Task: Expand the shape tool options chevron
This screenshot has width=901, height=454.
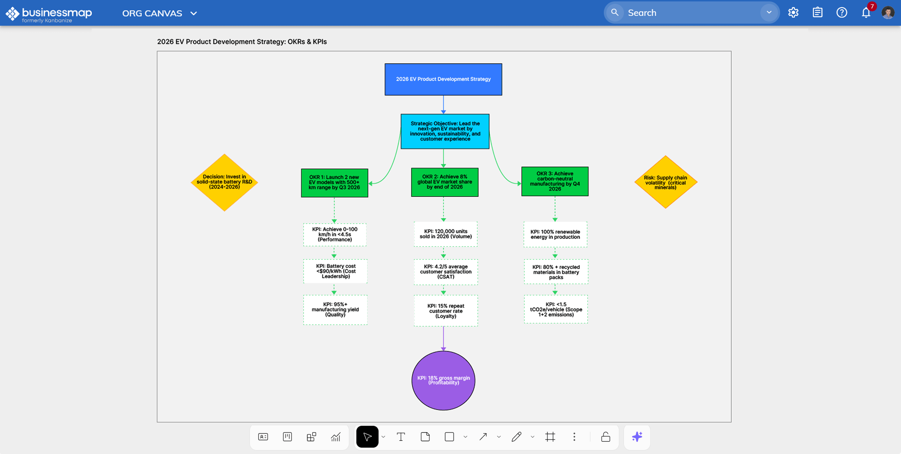Action: [x=465, y=437]
